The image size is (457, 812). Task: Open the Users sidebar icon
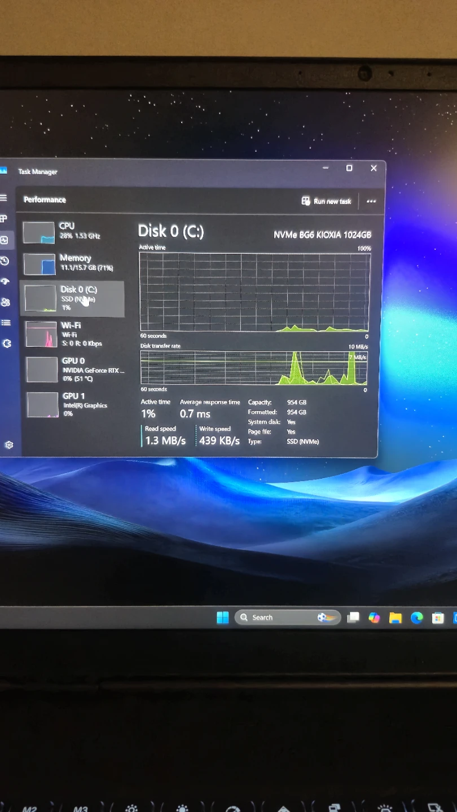6,302
